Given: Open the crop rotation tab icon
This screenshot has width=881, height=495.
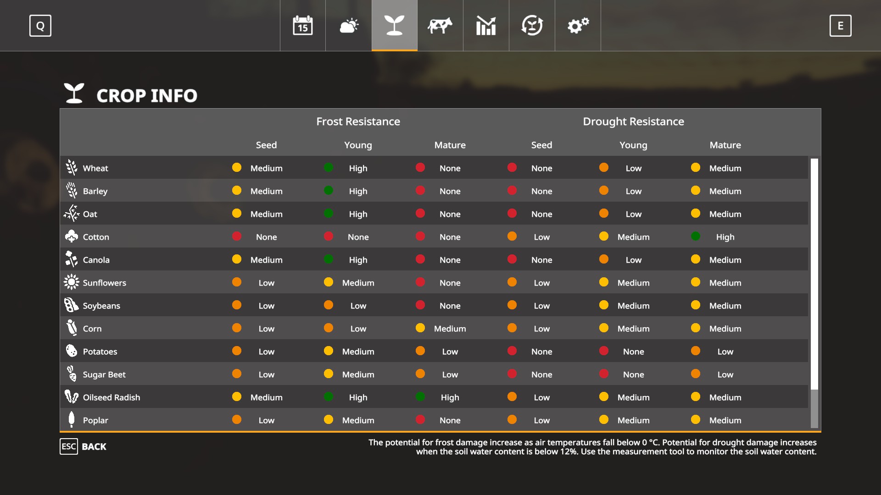Looking at the screenshot, I should coord(532,26).
